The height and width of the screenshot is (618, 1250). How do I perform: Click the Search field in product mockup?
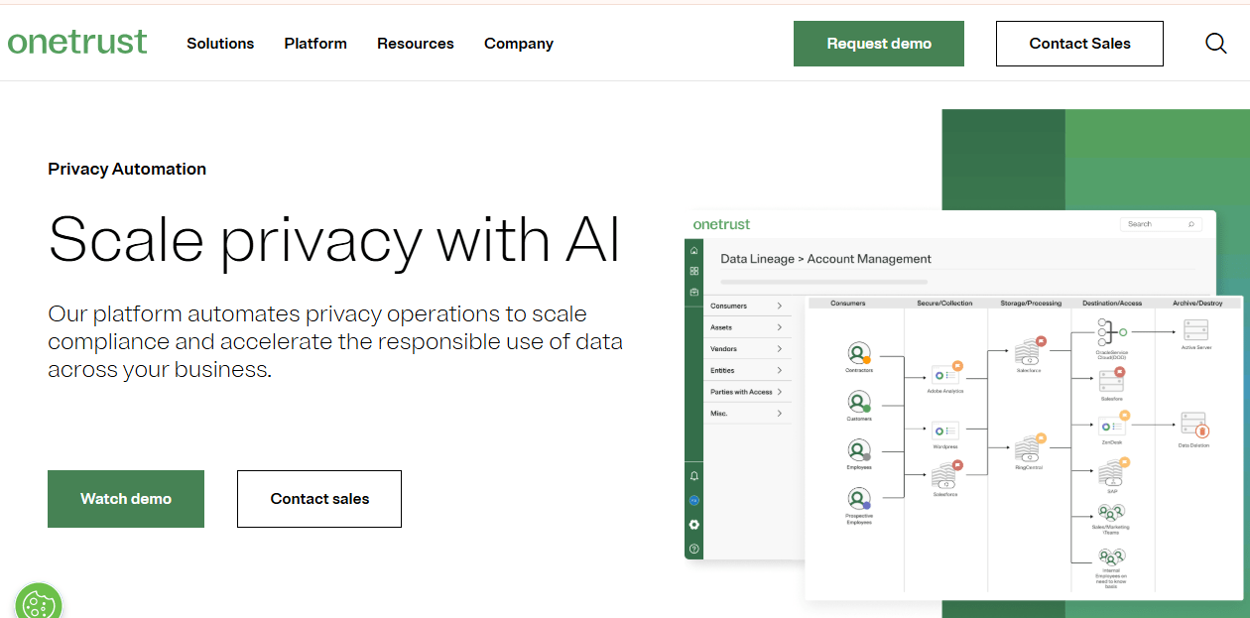[1162, 224]
